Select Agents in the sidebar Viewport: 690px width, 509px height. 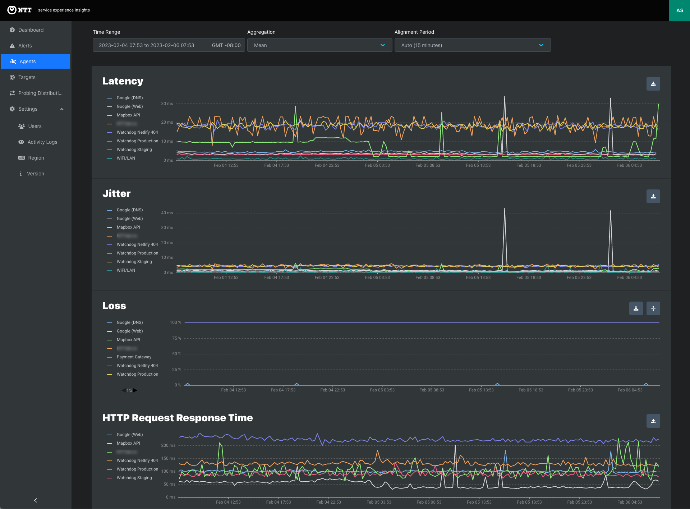pos(36,61)
